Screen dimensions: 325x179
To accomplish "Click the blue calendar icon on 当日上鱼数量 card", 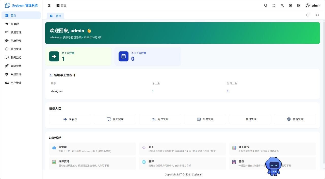I will [x=124, y=56].
